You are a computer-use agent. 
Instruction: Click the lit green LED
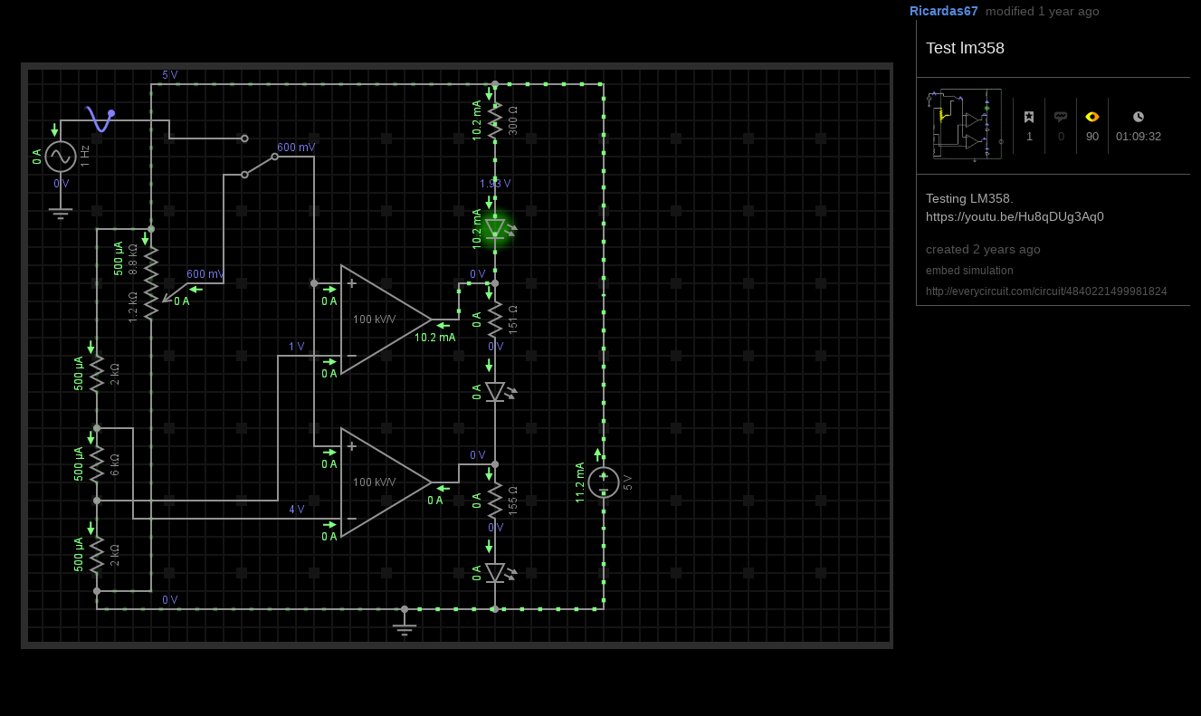pos(495,229)
